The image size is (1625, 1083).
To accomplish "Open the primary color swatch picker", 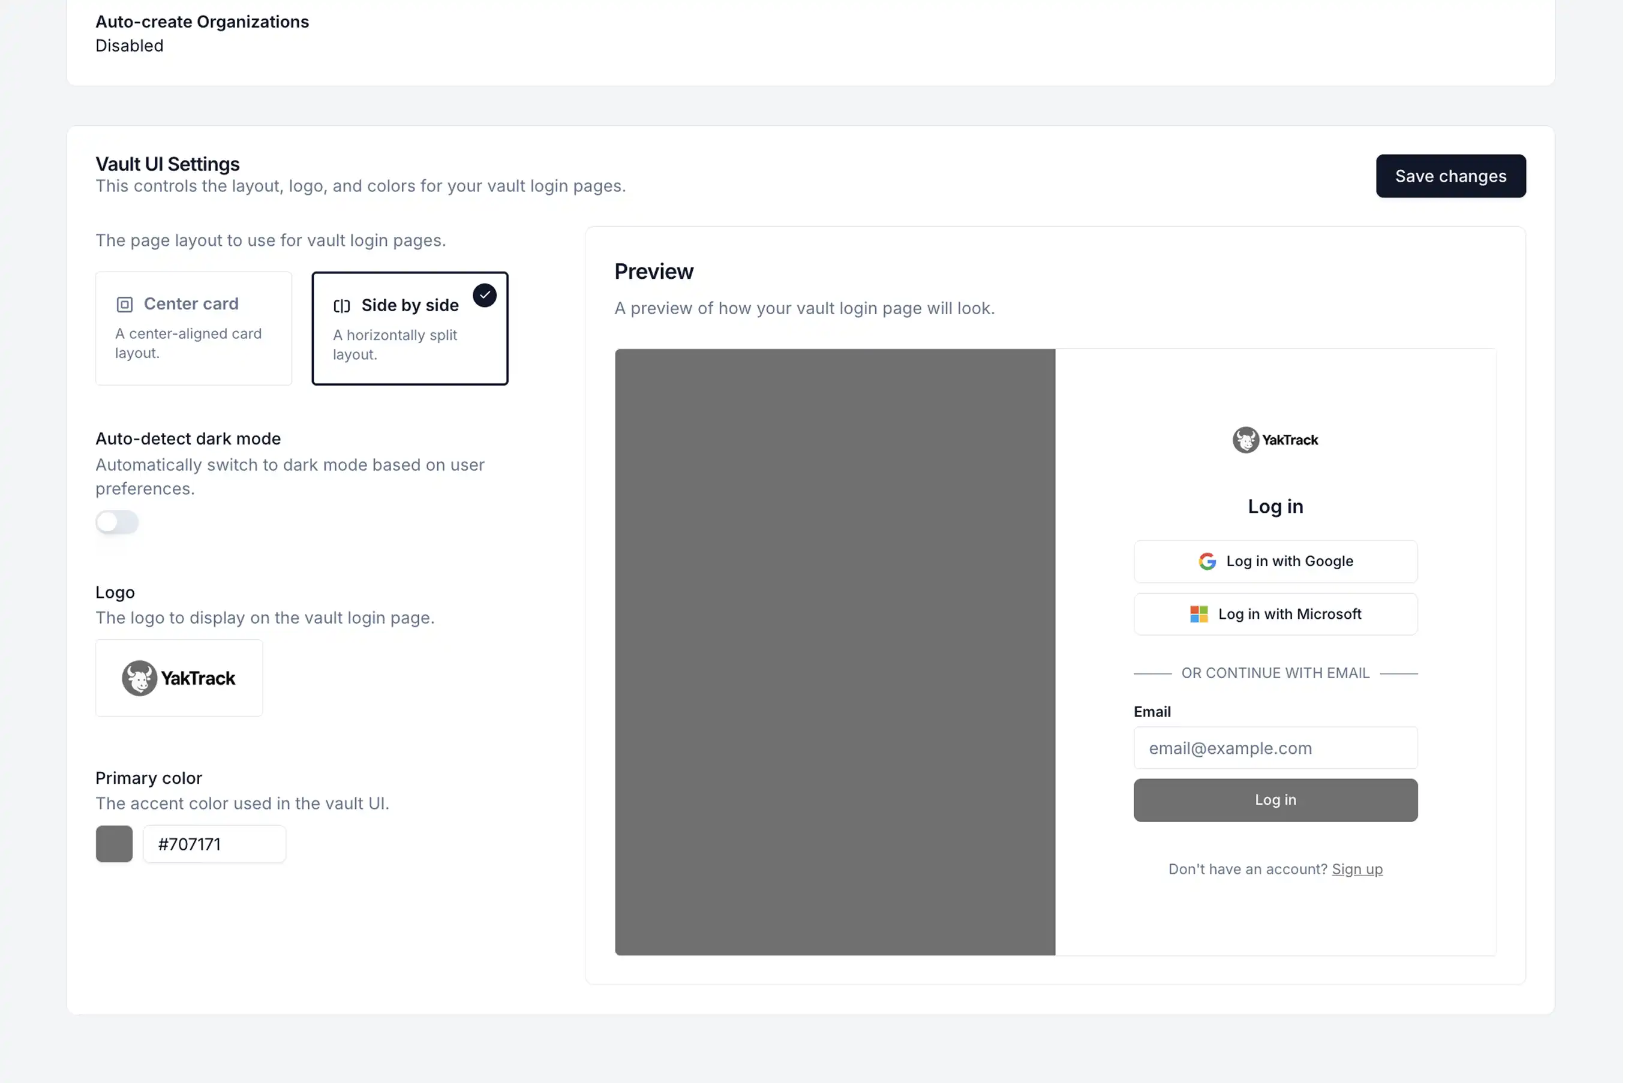I will pyautogui.click(x=114, y=844).
